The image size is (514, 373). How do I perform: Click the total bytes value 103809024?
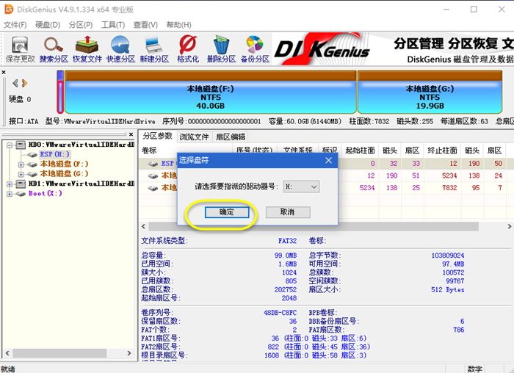[x=447, y=256]
